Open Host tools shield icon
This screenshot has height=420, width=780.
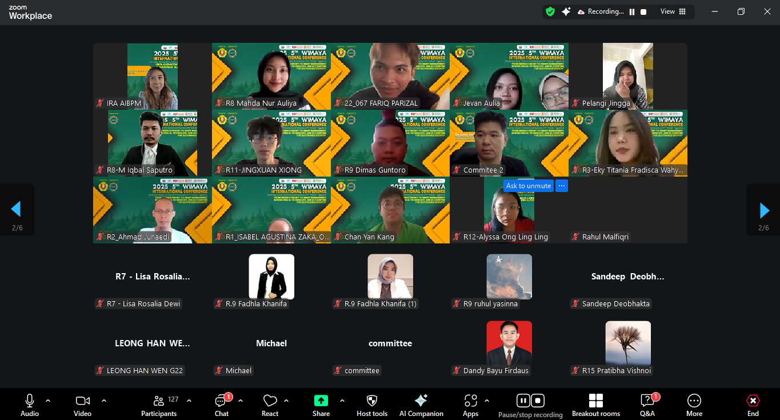[372, 405]
